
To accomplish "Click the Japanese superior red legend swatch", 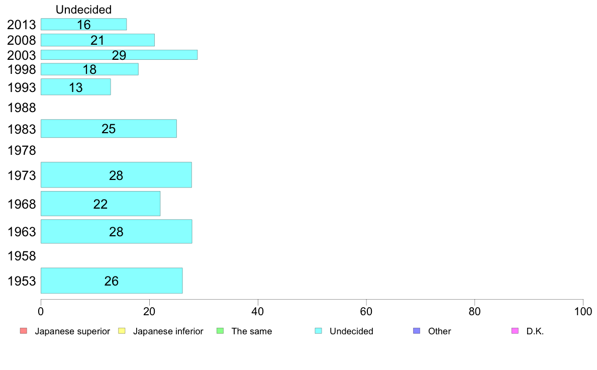I will (x=24, y=331).
